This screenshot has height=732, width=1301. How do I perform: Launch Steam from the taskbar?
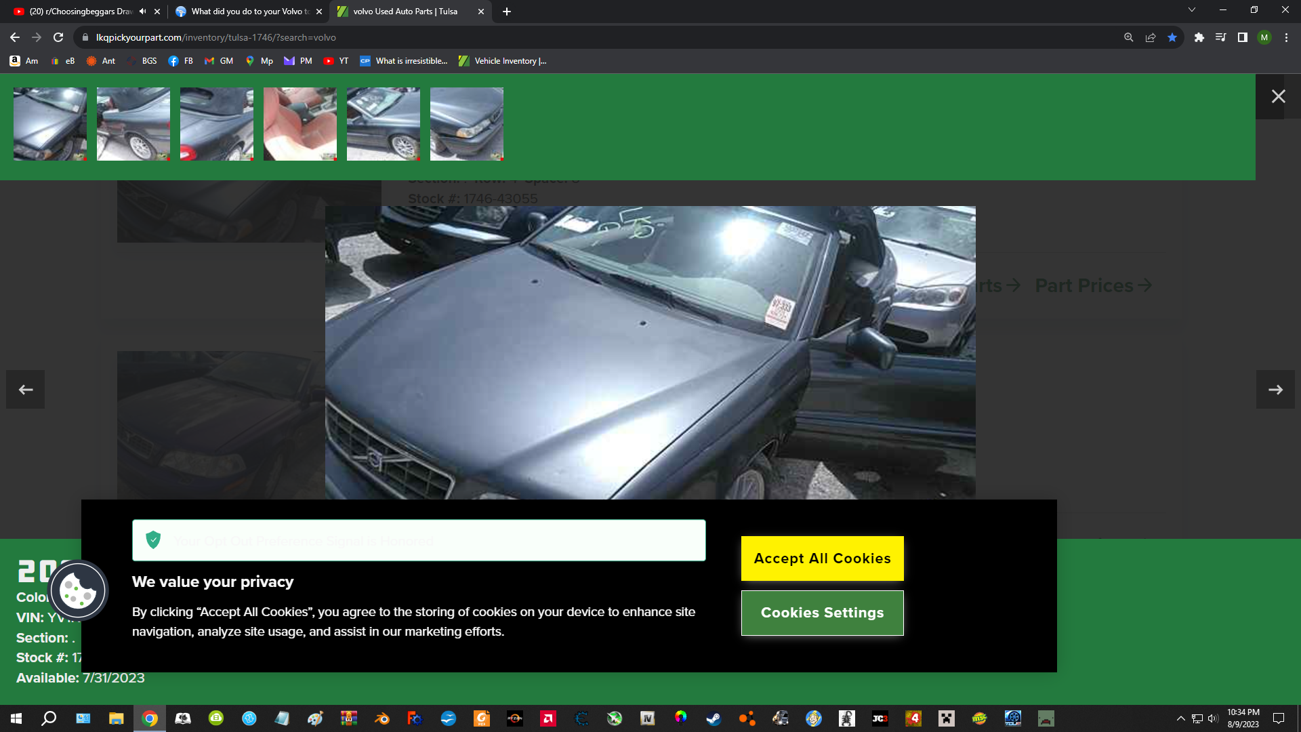[x=714, y=718]
